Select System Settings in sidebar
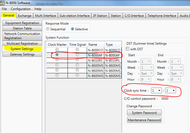190x133 pixels. 22,49
